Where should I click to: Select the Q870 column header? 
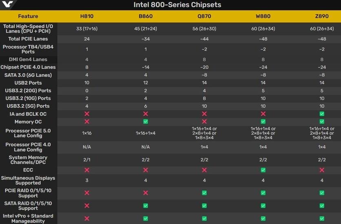(204, 16)
